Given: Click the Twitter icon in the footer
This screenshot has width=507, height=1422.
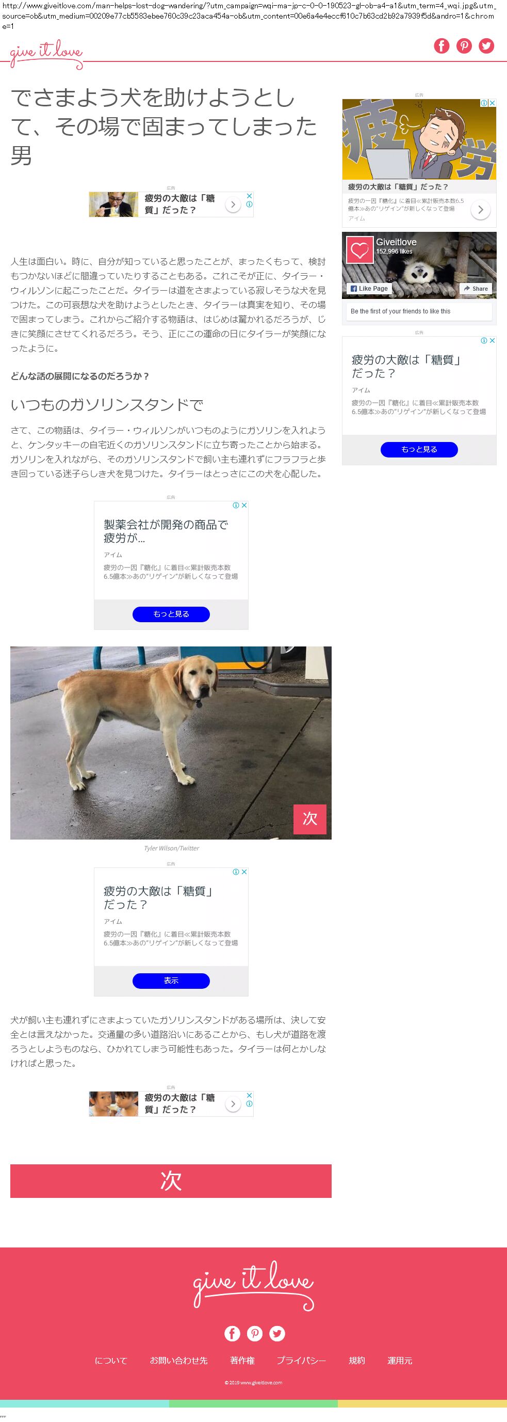Looking at the screenshot, I should pos(277,1333).
